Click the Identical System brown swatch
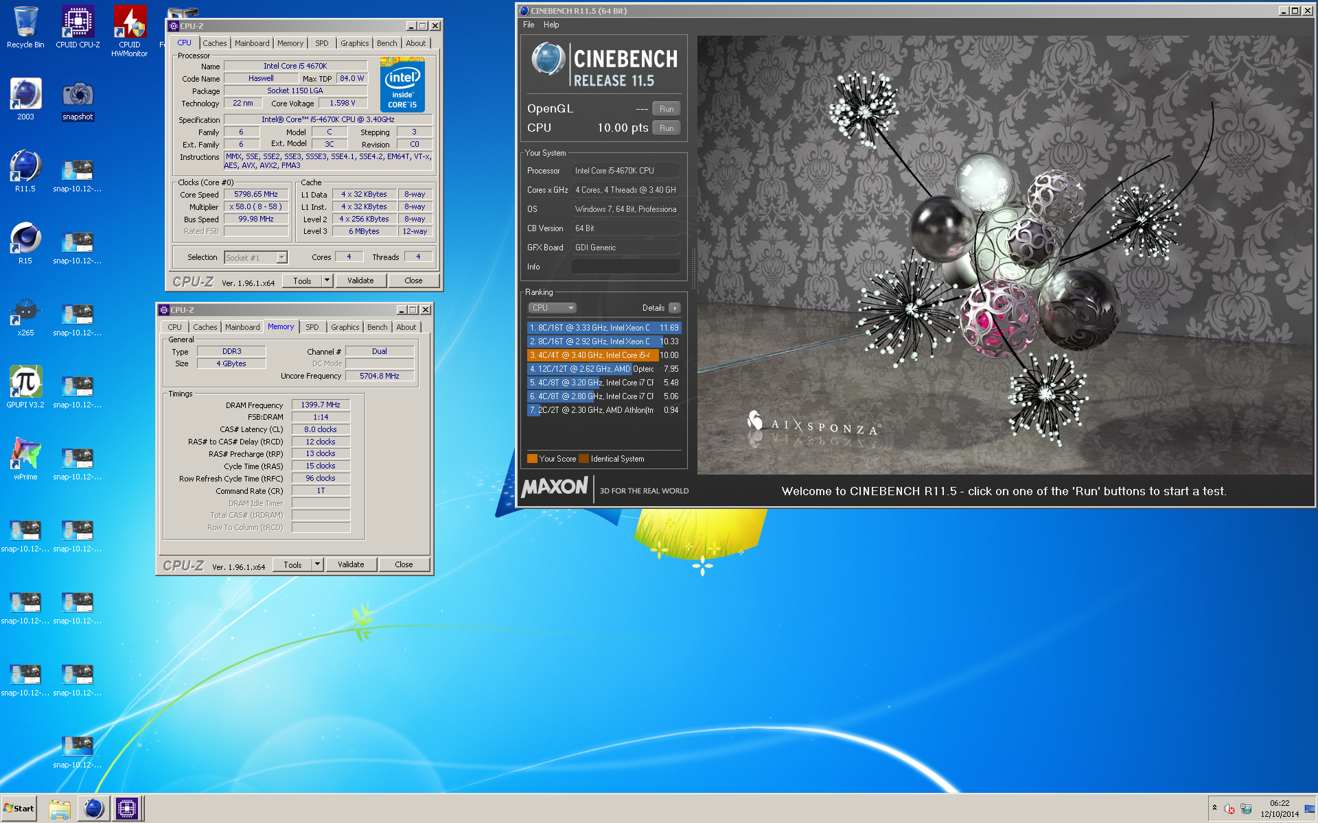 click(583, 459)
